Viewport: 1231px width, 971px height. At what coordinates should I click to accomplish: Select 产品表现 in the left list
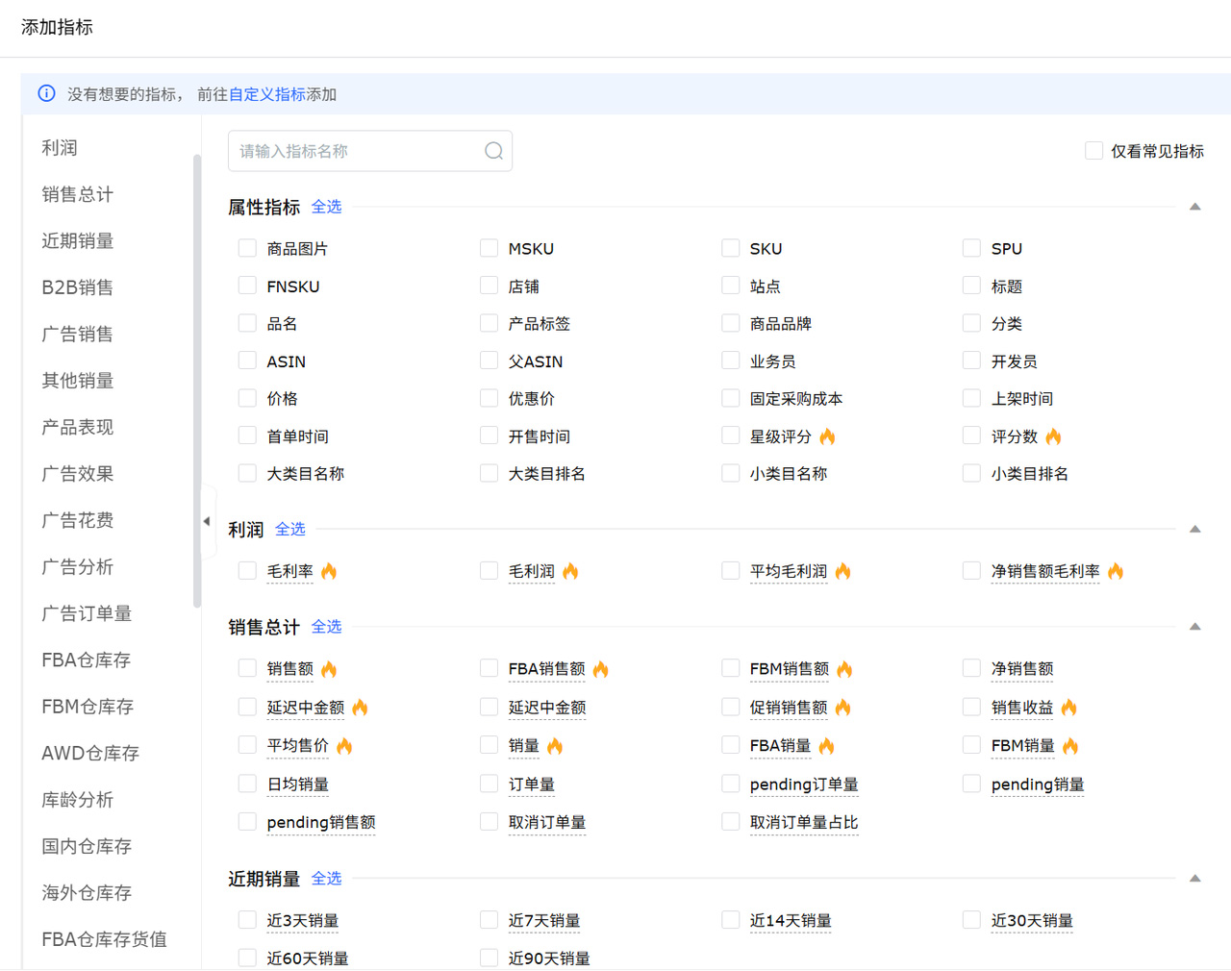pos(77,427)
